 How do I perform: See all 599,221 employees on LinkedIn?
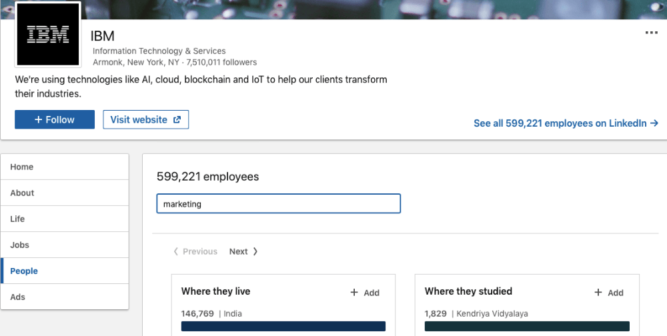coord(566,123)
